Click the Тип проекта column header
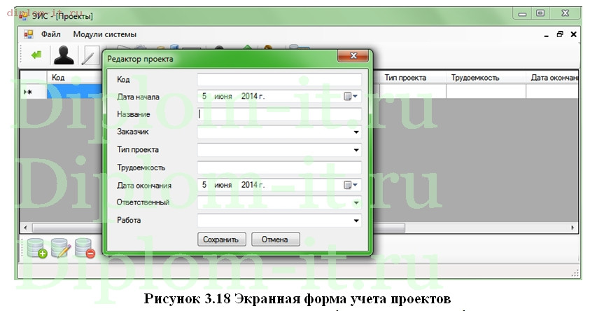This screenshot has width=597, height=311. pyautogui.click(x=412, y=77)
